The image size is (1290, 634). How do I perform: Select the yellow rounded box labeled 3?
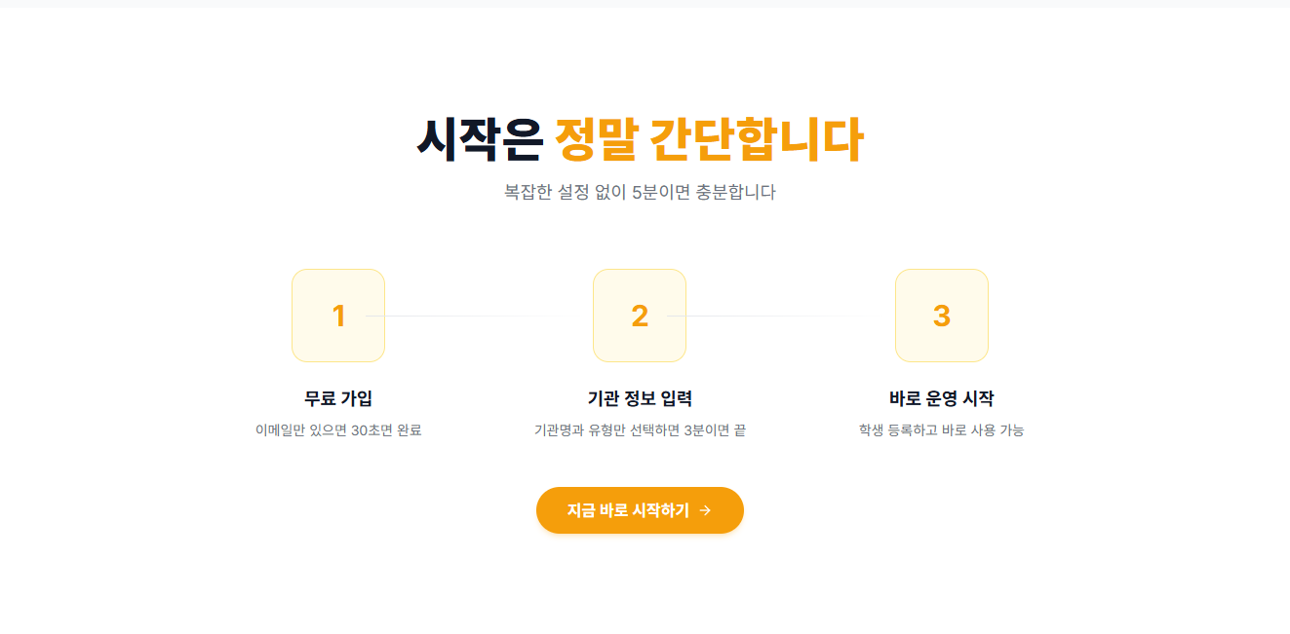[941, 315]
